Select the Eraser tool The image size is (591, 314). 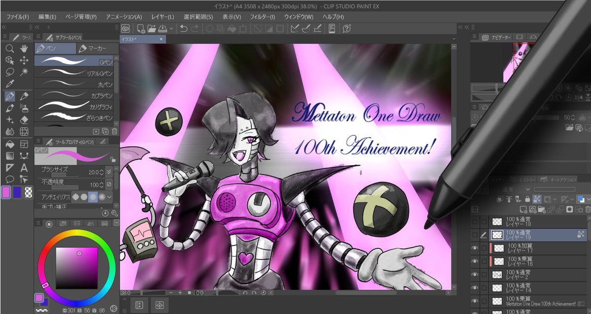coord(24,120)
